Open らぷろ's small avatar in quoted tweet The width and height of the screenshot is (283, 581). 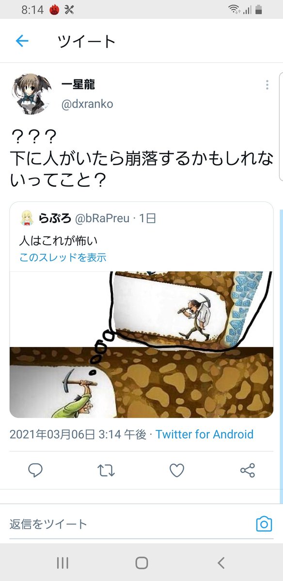pyautogui.click(x=27, y=219)
